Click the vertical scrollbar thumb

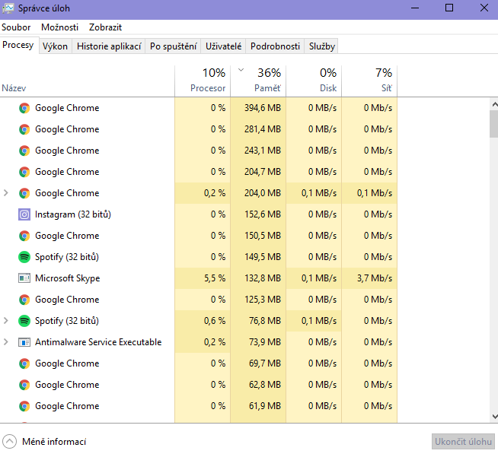pyautogui.click(x=493, y=122)
